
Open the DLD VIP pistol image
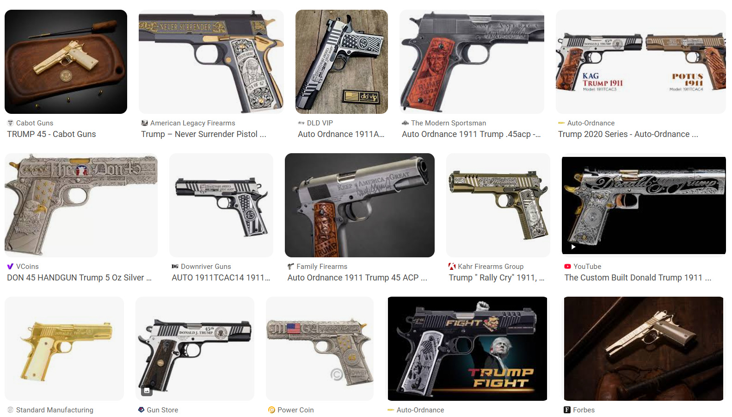pos(342,62)
